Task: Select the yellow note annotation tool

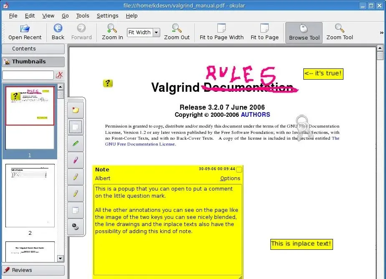Action: [76, 110]
